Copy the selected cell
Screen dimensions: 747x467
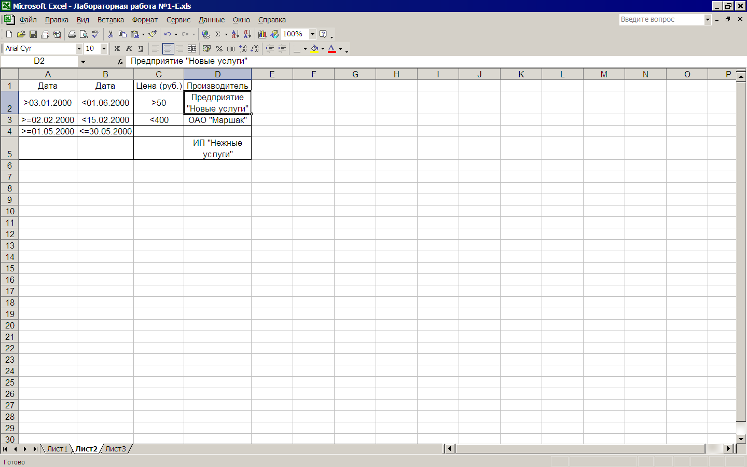click(122, 34)
